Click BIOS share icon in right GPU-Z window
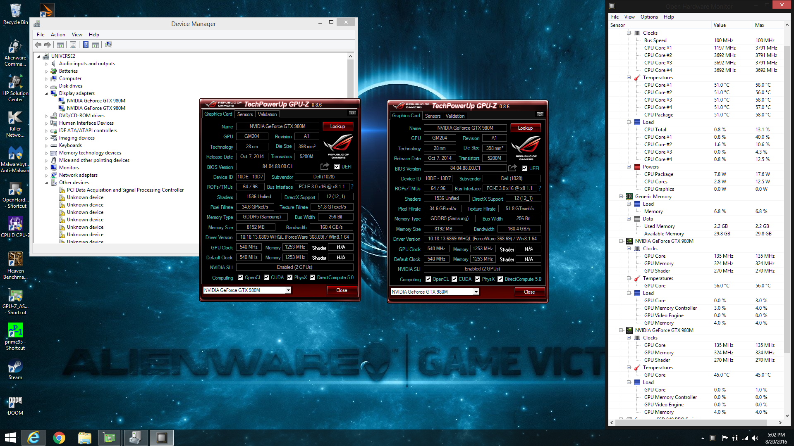 point(513,168)
